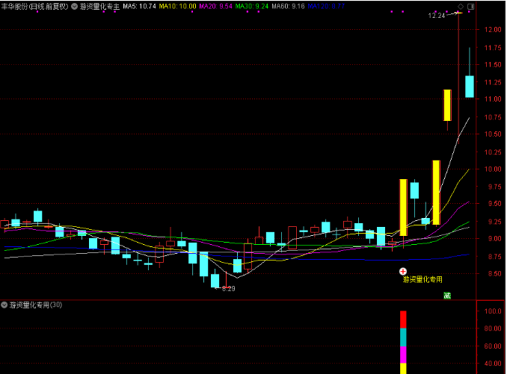Screen dimensions: 510x374
Task: Click the 60.00 sub-chart axis label
Action: pos(493,346)
